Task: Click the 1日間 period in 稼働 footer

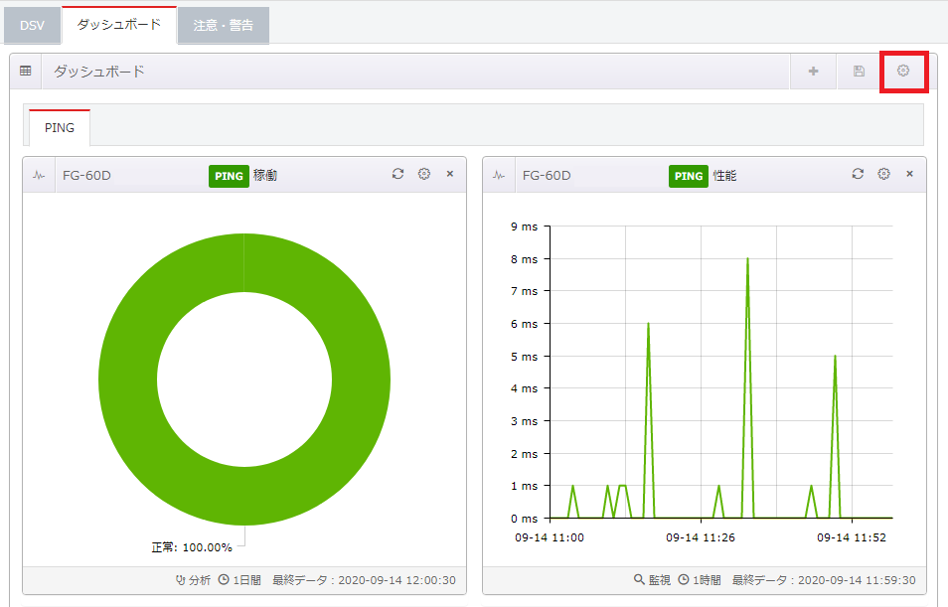Action: (241, 580)
